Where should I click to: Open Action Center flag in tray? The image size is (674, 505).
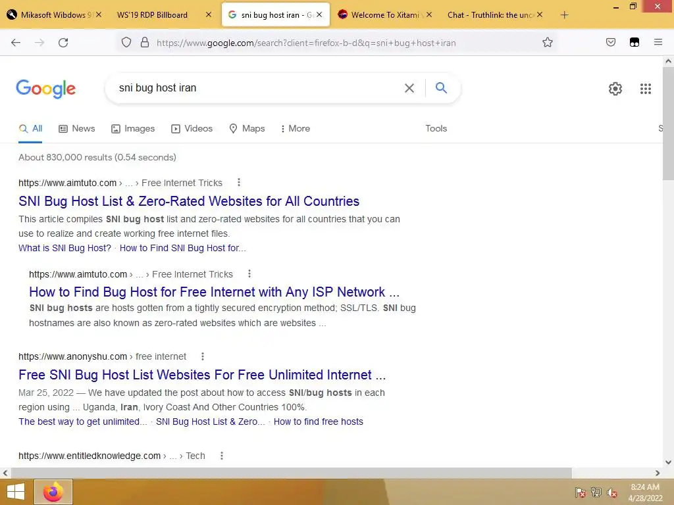(580, 492)
